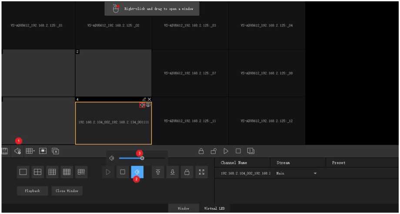
Task: Open audio settings speaker-gear icon
Action: pos(17,151)
